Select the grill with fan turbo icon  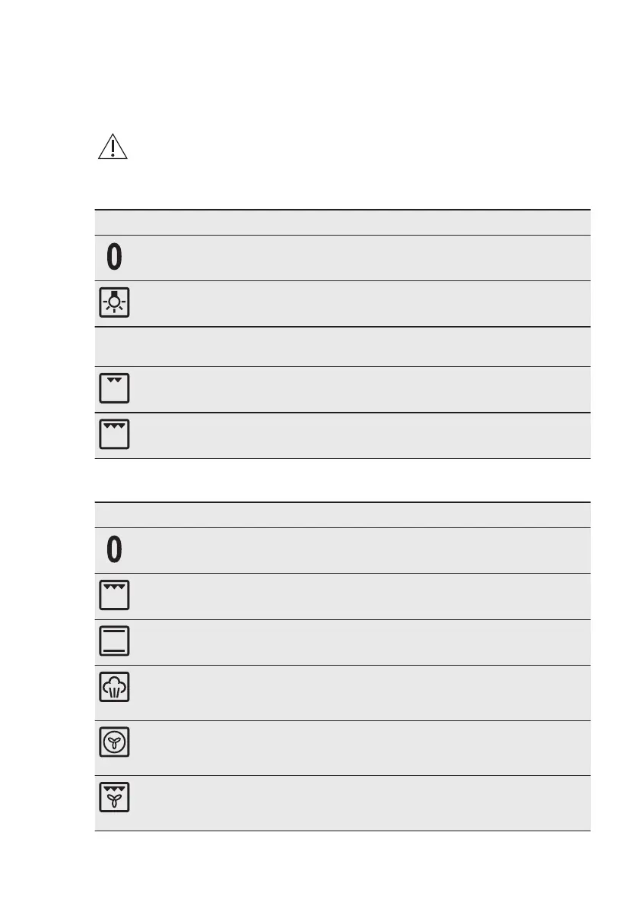point(114,797)
